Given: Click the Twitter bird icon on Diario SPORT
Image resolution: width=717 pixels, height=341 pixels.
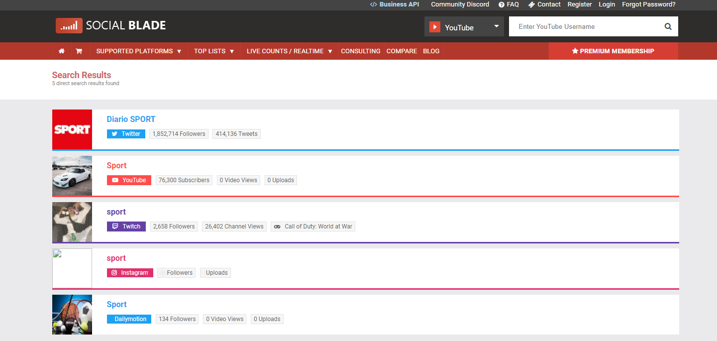Looking at the screenshot, I should click(x=114, y=134).
